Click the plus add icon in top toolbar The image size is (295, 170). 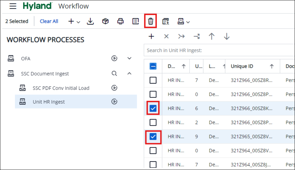click(x=71, y=21)
